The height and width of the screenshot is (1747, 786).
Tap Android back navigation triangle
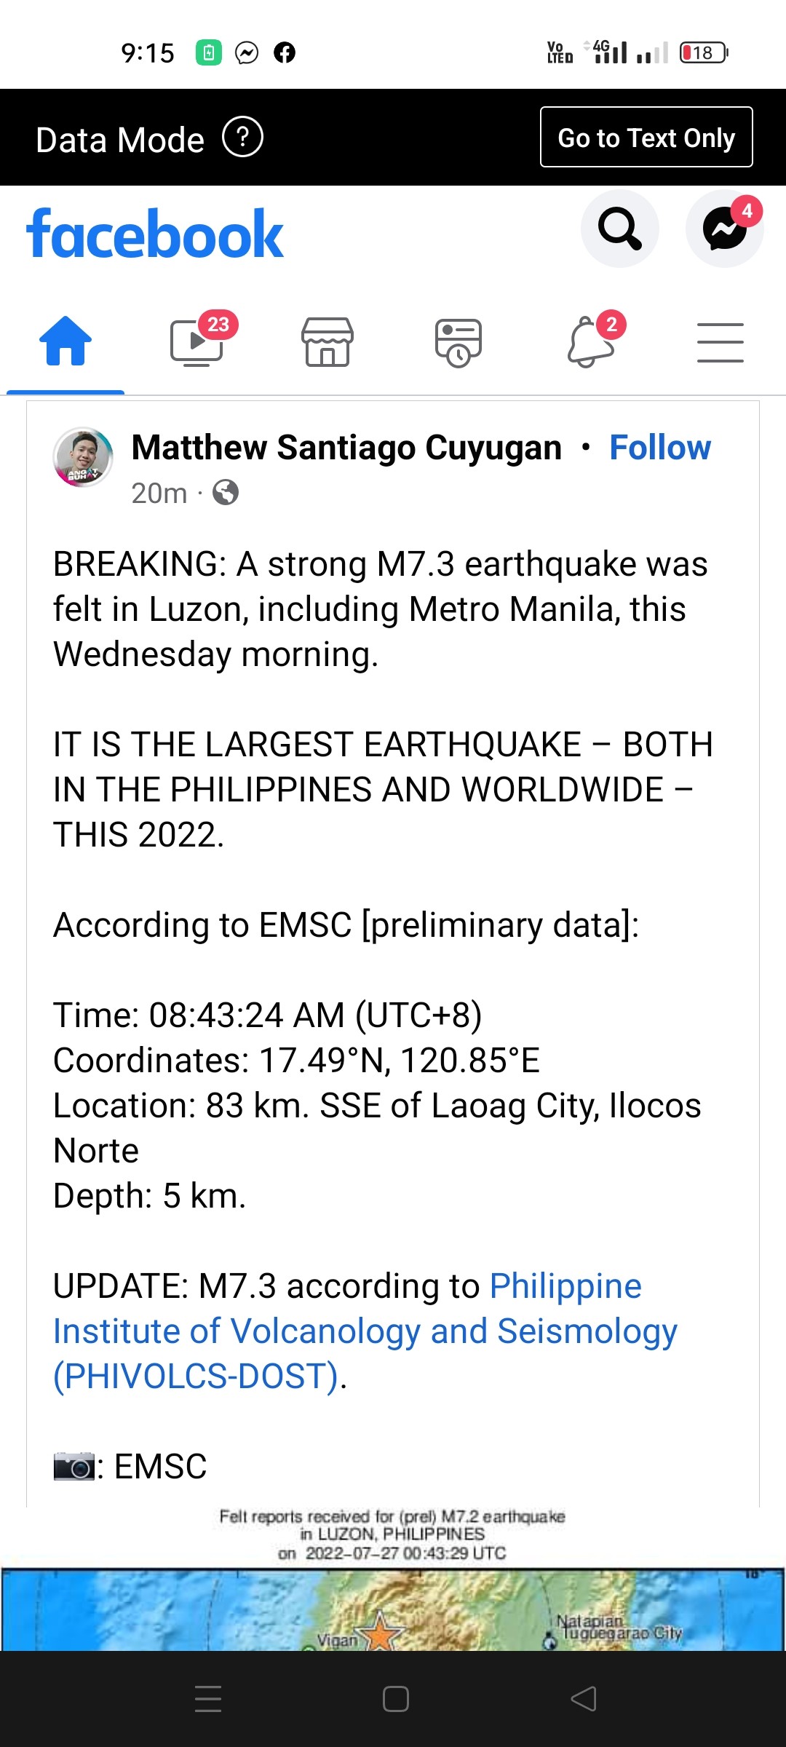[584, 1699]
